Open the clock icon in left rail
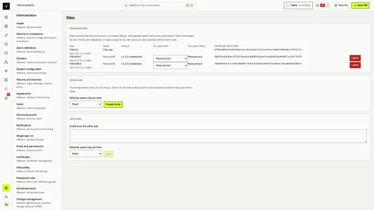This screenshot has height=210, width=374. [x=6, y=44]
